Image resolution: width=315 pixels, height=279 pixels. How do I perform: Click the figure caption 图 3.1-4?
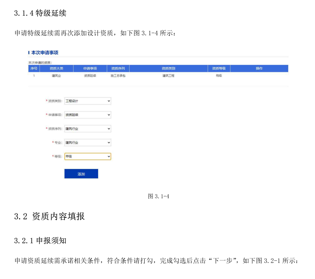coord(158,196)
